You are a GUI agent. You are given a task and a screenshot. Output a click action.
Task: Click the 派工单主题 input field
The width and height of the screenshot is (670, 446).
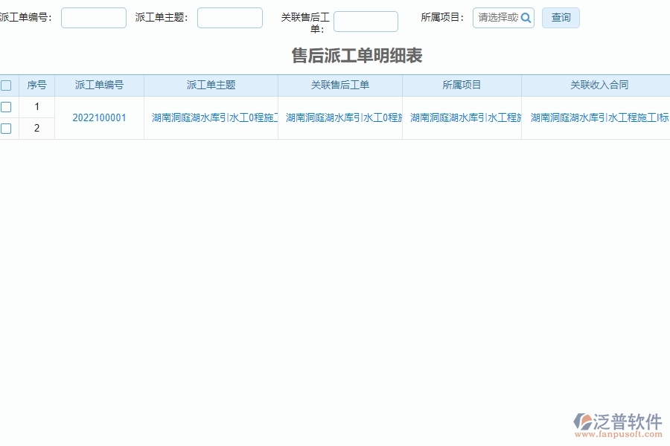click(x=229, y=17)
